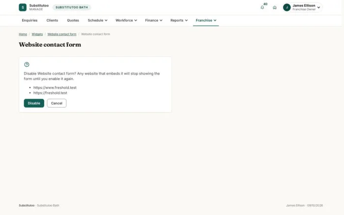Select the https://freshold.test list entry
Viewport: 344px width, 215px height.
click(50, 93)
